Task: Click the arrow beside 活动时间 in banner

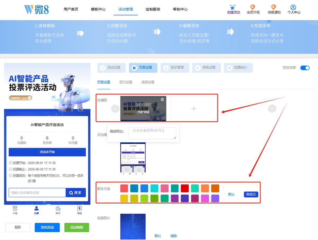Action: click(x=30, y=98)
